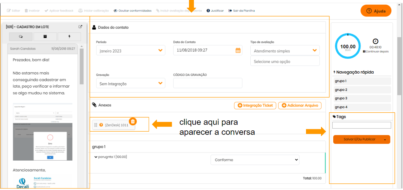Jump to grupo 3 in quick navigation
This screenshot has height=190, width=403.
362,98
